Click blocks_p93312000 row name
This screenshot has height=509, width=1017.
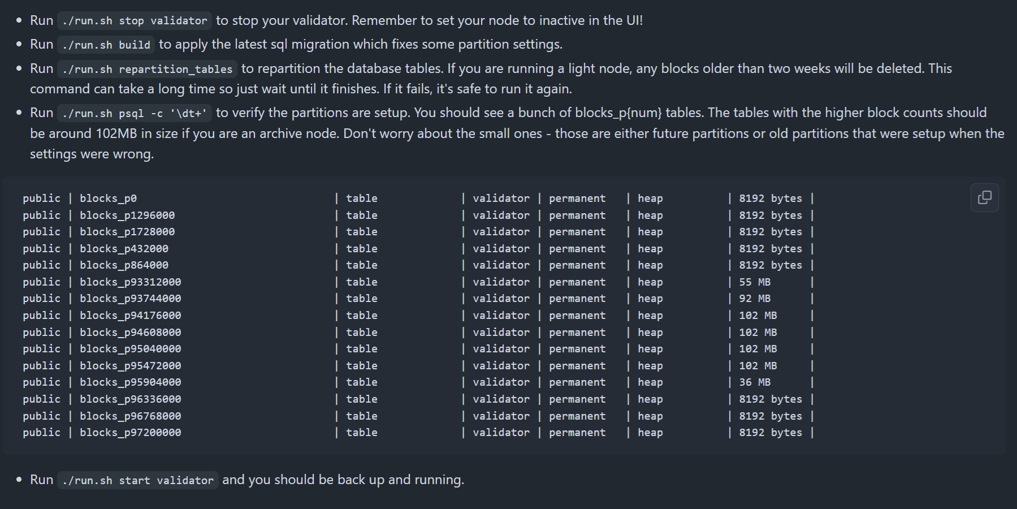(131, 282)
